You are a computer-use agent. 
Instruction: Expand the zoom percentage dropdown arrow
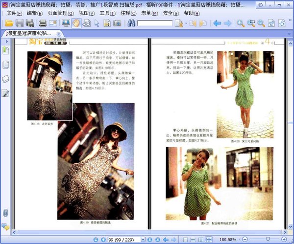(241, 240)
